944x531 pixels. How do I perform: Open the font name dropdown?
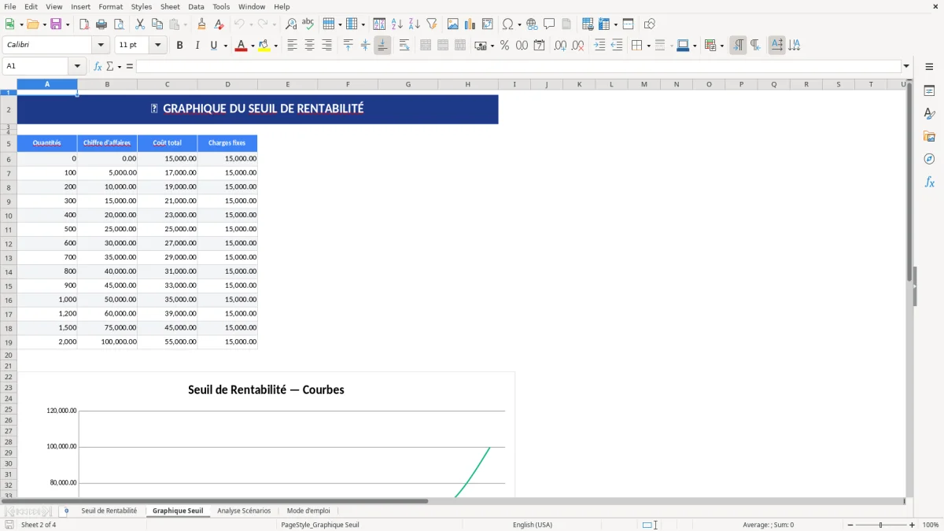[101, 45]
